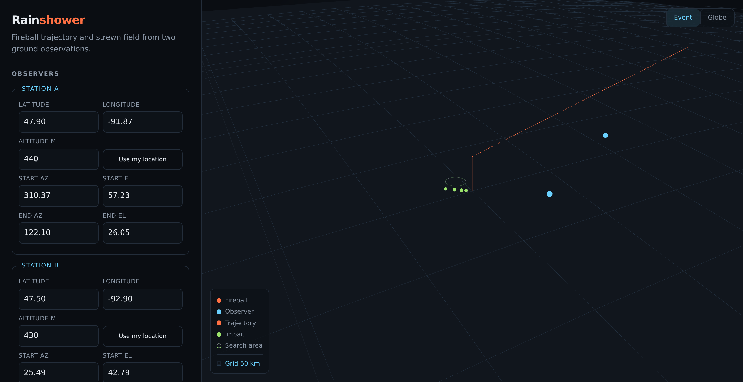Edit Station A start azimuth 310.37
This screenshot has width=743, height=382.
pyautogui.click(x=59, y=196)
